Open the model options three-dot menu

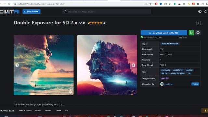(x=199, y=23)
